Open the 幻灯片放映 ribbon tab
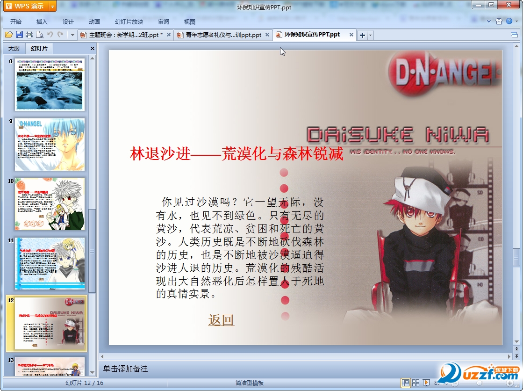The image size is (523, 391). [129, 22]
